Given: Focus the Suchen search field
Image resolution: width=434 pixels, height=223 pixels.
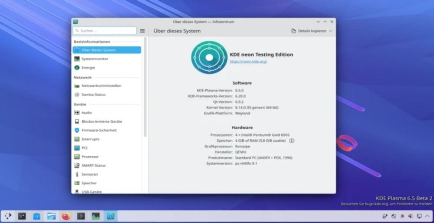Looking at the screenshot, I should pyautogui.click(x=105, y=31).
